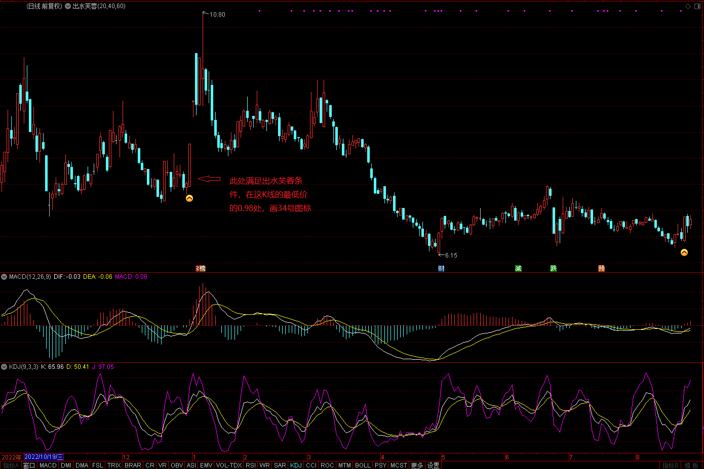Screen dimensions: 704x469
Task: Click the yellow signal icon under red arrow candle
Action: [x=189, y=198]
